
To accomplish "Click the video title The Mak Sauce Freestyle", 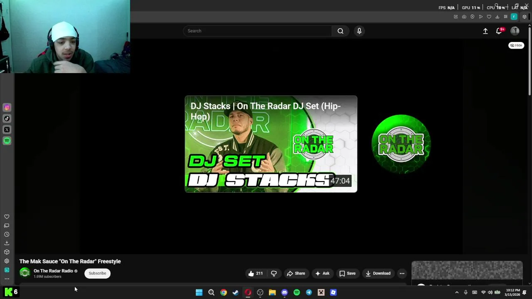I will [x=70, y=261].
